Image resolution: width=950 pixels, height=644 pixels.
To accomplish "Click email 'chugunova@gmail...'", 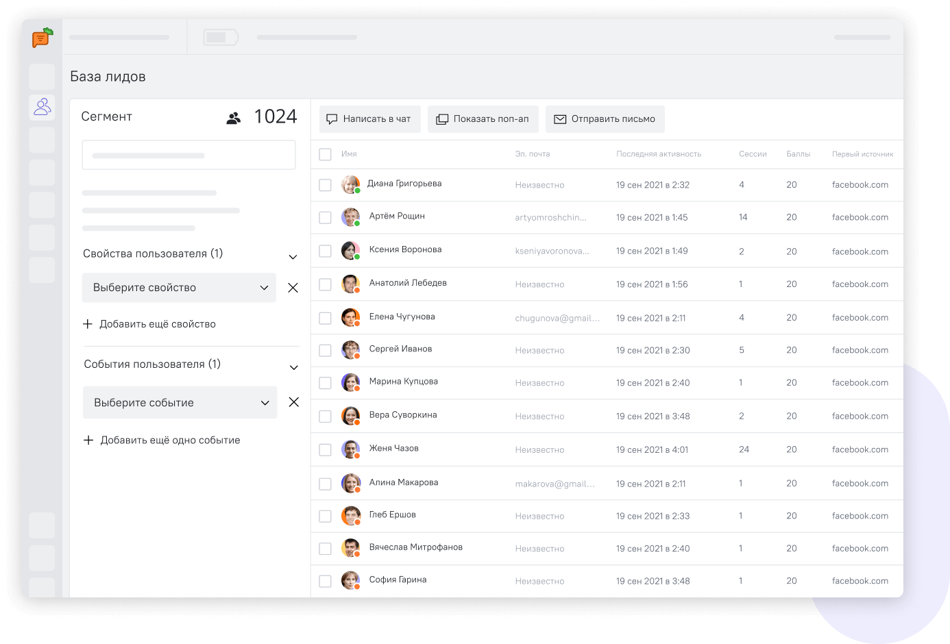I will pos(557,319).
